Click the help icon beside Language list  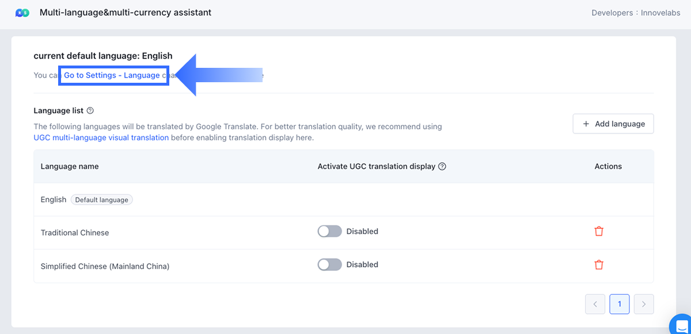click(90, 110)
